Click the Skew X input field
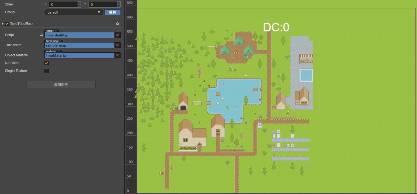 tap(63, 4)
